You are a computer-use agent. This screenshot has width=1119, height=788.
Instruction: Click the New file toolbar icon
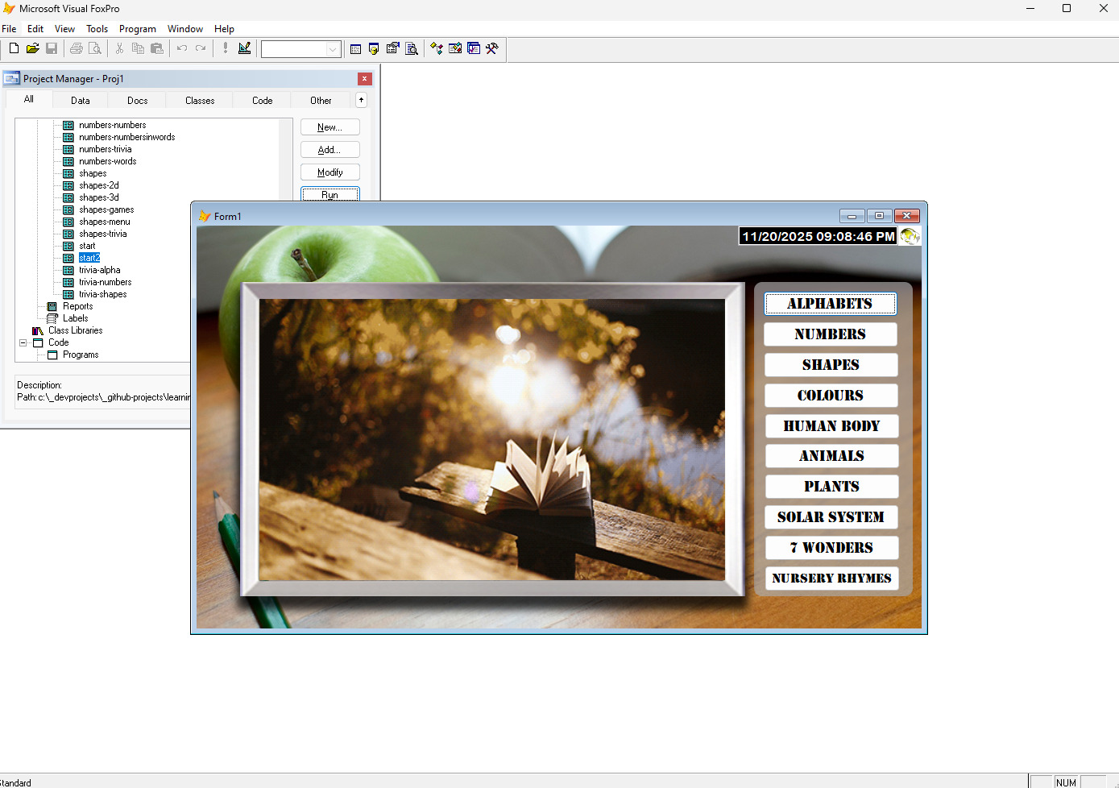pos(14,48)
